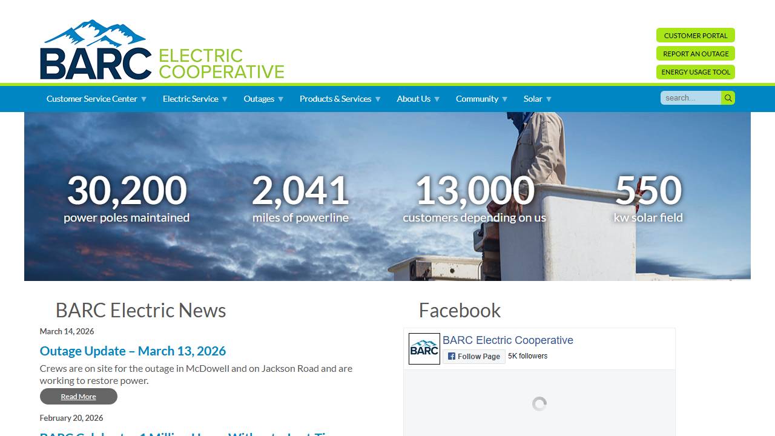
Task: Click the BARC profile picture in the Facebook widget
Action: (x=424, y=349)
